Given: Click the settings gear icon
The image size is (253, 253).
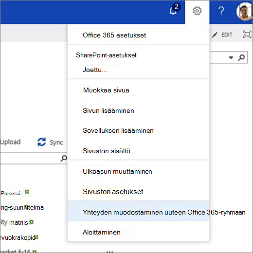Looking at the screenshot, I should tap(197, 11).
